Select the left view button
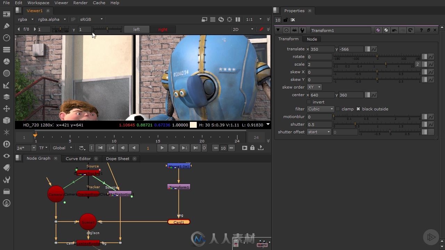Viewport: 445px width, 250px height. pyautogui.click(x=137, y=30)
